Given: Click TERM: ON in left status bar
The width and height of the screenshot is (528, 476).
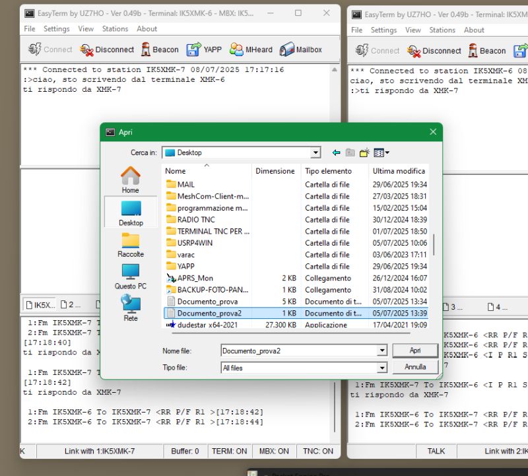Looking at the screenshot, I should point(229,451).
